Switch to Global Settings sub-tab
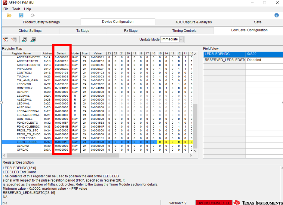The image size is (283, 205). [x=30, y=31]
